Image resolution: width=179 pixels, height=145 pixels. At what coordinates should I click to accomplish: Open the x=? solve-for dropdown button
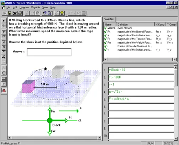(72, 13)
